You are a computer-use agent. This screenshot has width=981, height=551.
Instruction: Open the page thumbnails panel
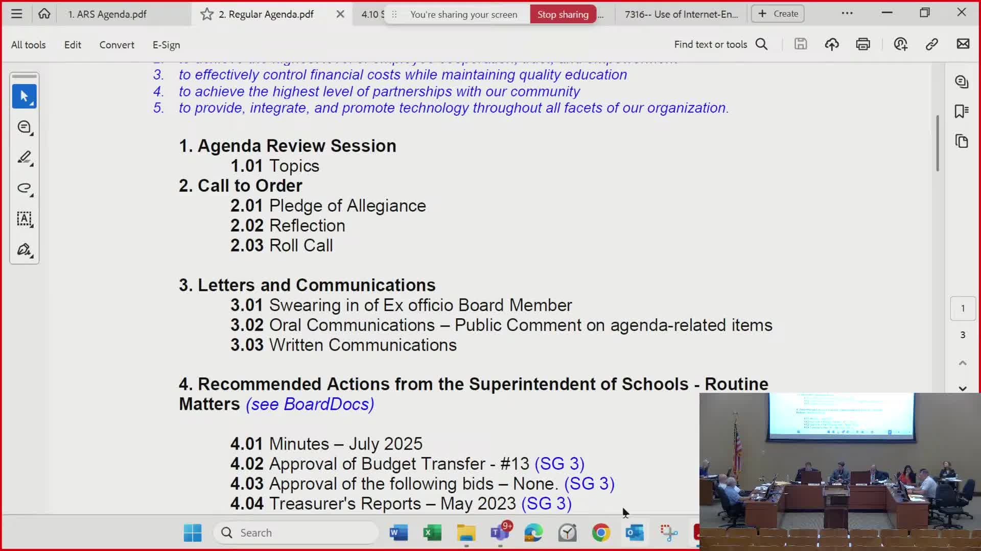[962, 141]
